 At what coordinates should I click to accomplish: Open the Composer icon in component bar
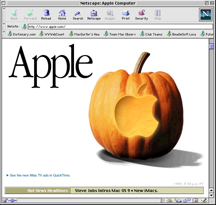(204, 200)
